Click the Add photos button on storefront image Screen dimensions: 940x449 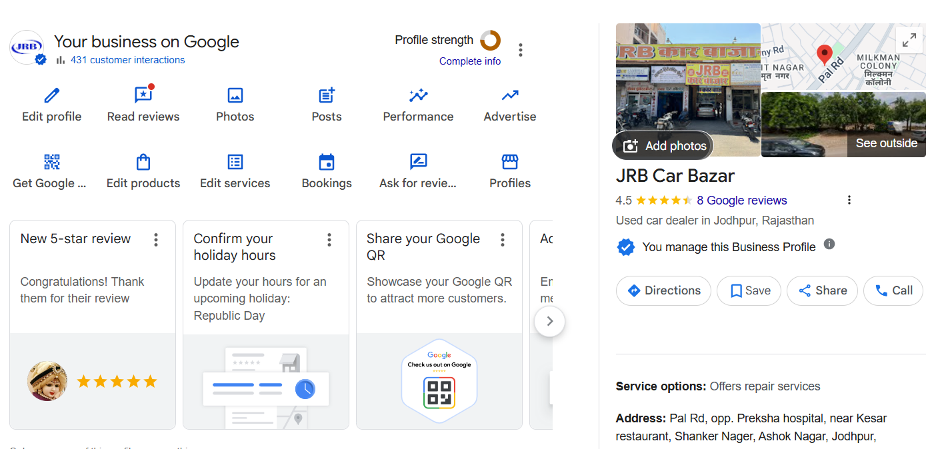click(663, 146)
